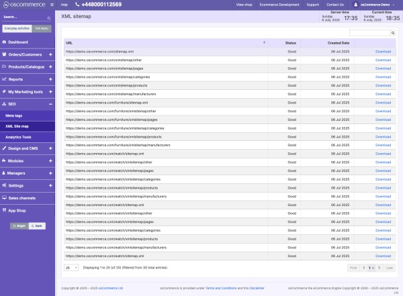Select the furniture/xmlsitemap/categories URL row

point(230,128)
